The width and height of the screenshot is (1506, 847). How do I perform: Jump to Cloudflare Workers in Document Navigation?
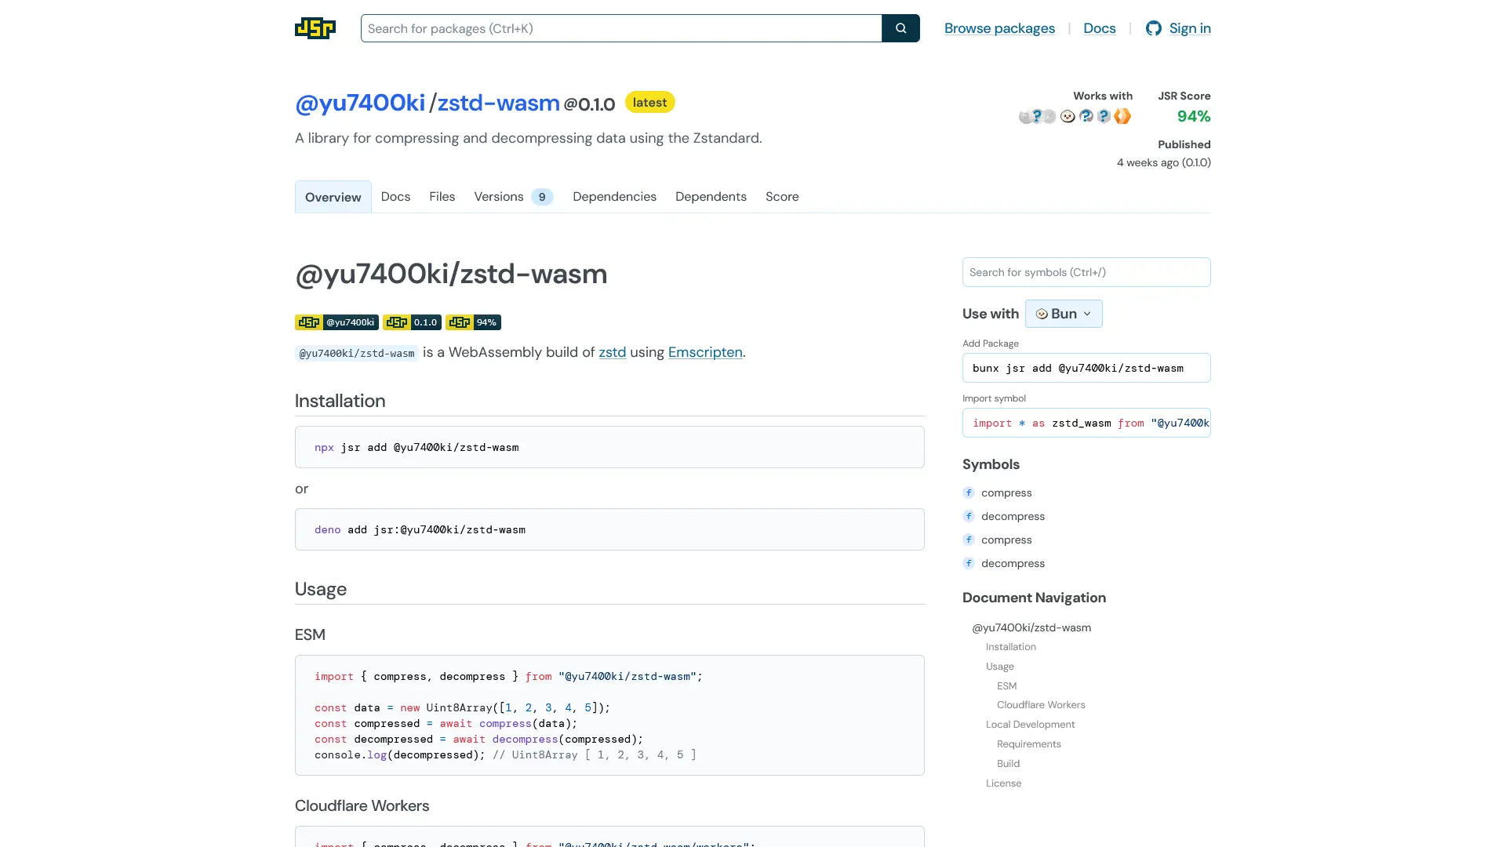(x=1040, y=705)
